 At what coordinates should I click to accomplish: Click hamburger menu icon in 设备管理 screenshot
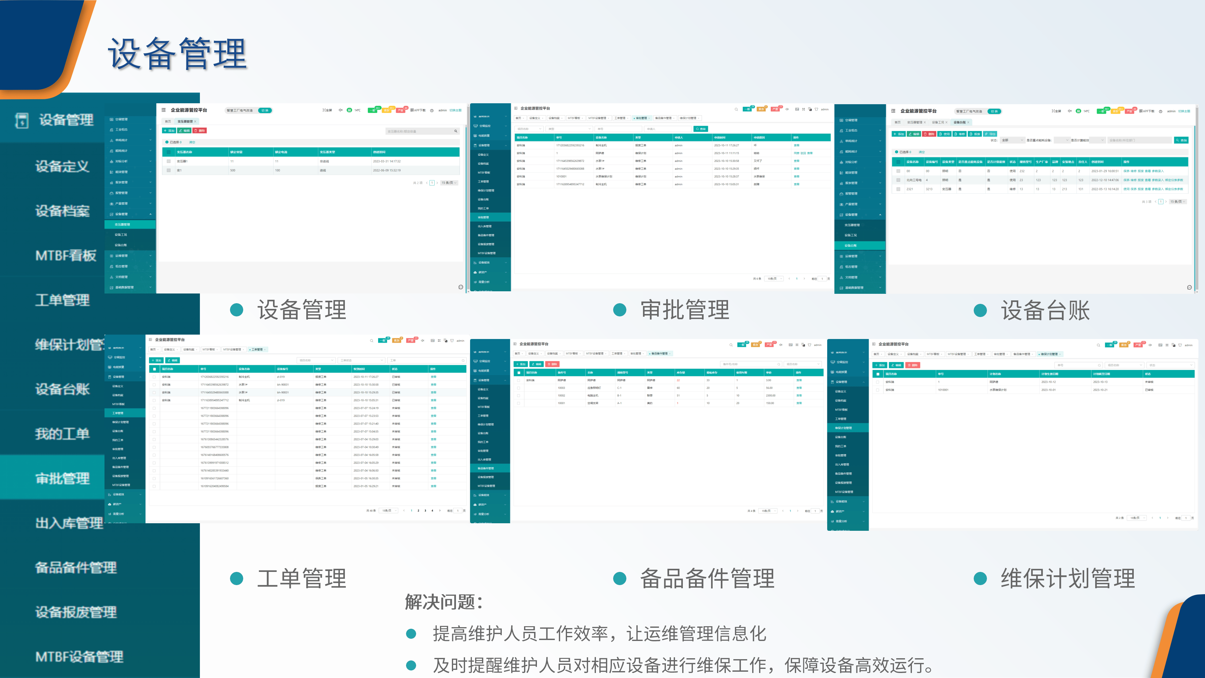[163, 110]
